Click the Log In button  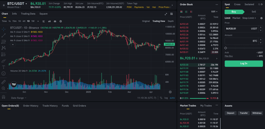point(244,63)
